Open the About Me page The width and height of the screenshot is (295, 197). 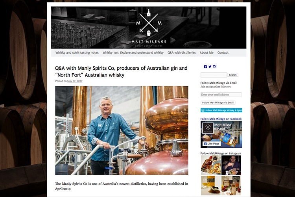206,52
